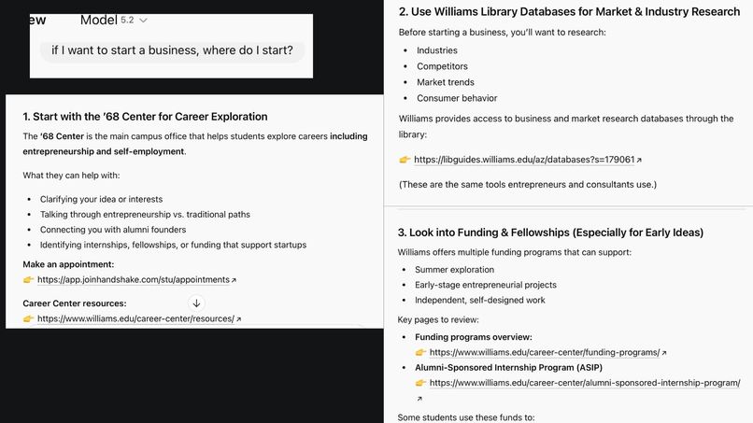The width and height of the screenshot is (753, 423).
Task: Click the bullet 'Market trends'
Action: [x=446, y=82]
